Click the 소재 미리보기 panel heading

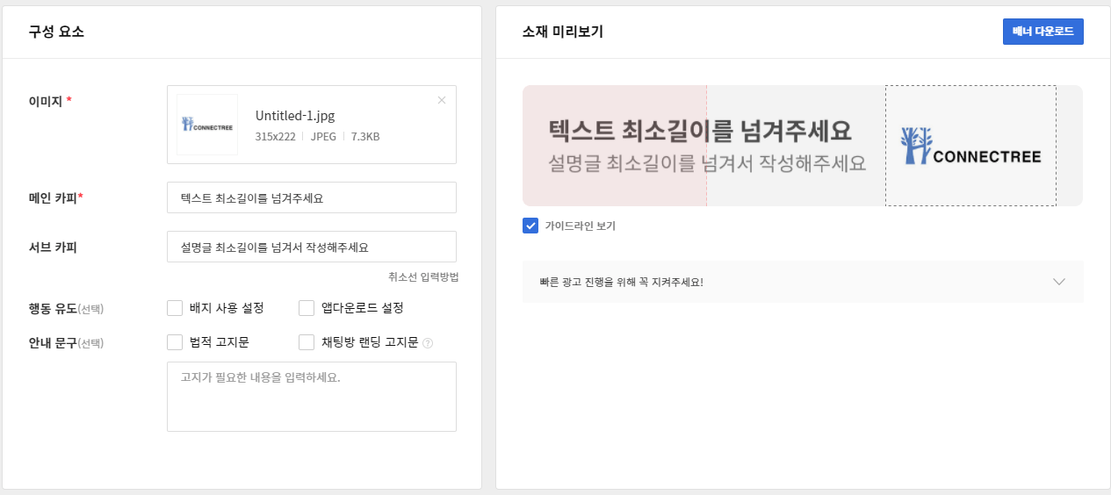tap(562, 32)
